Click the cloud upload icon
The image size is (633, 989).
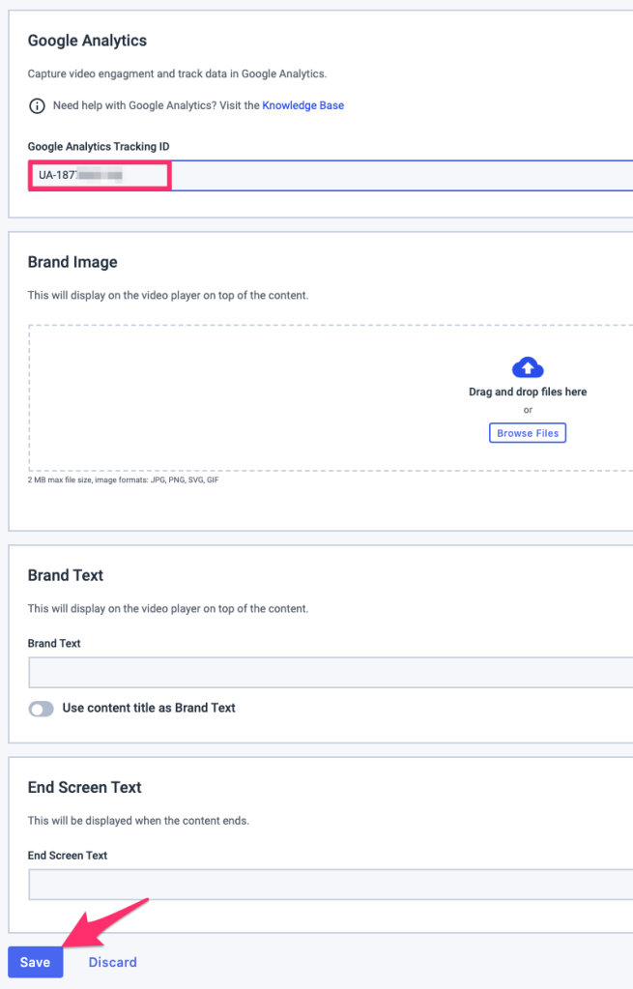tap(528, 367)
